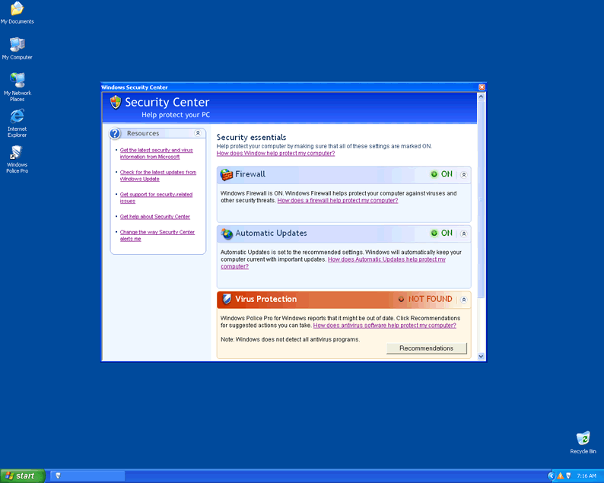Collapse the Resources panel
Image resolution: width=604 pixels, height=483 pixels.
point(198,133)
